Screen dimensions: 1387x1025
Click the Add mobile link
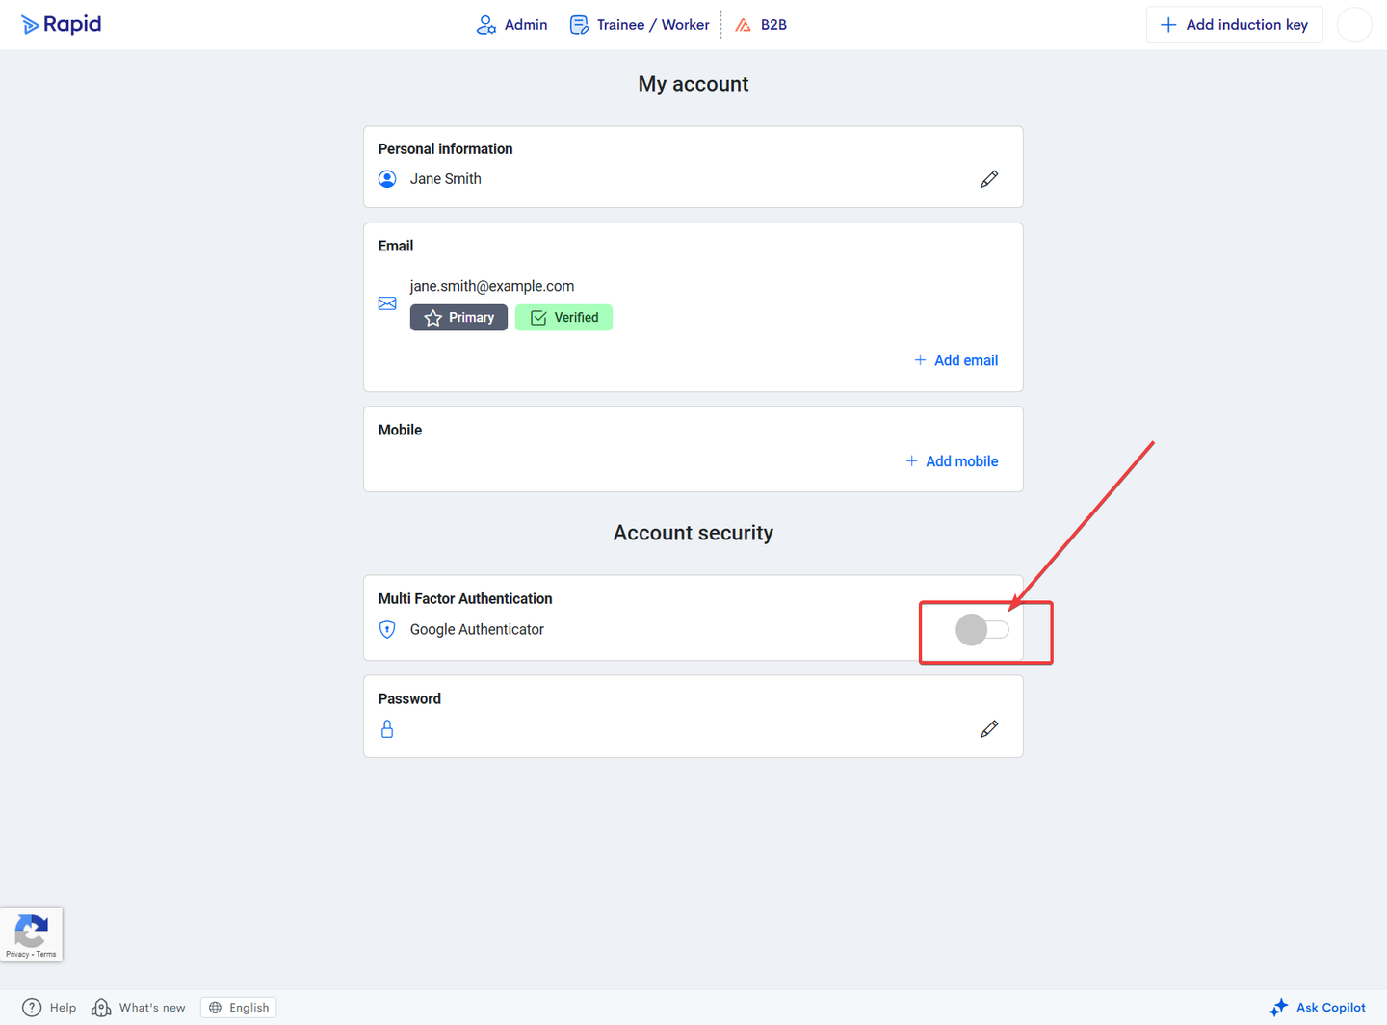pos(952,461)
